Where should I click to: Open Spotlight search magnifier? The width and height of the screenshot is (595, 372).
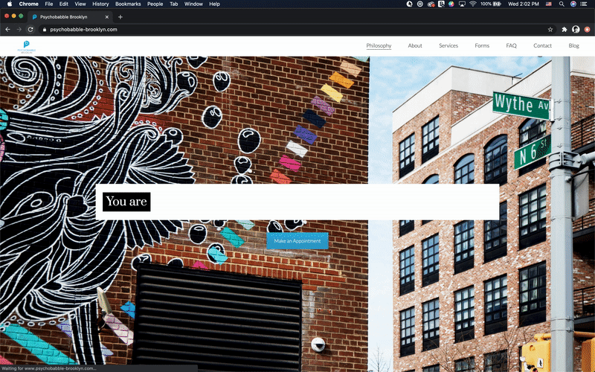click(562, 4)
